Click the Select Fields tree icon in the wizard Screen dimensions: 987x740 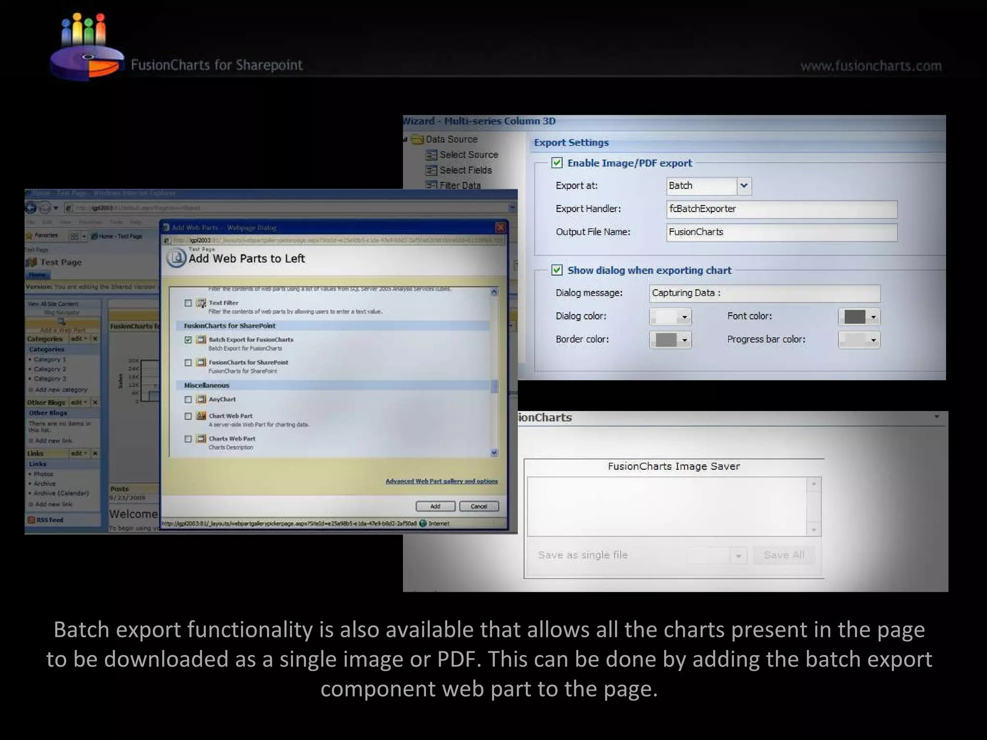click(431, 171)
